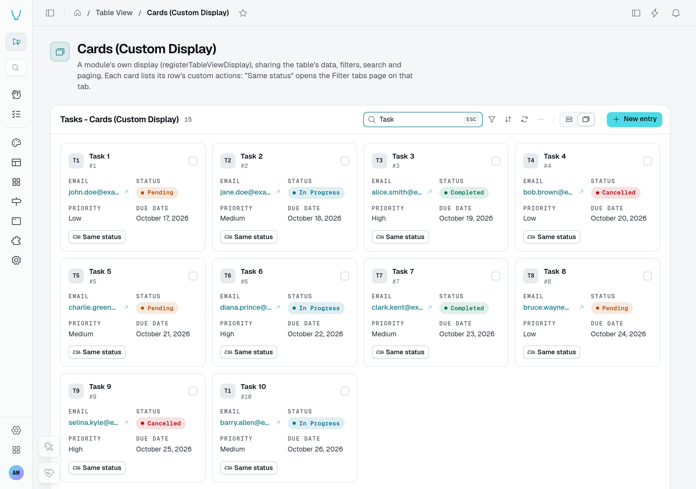This screenshot has width=696, height=489.
Task: Activate the cursor click inspector widget
Action: click(49, 446)
